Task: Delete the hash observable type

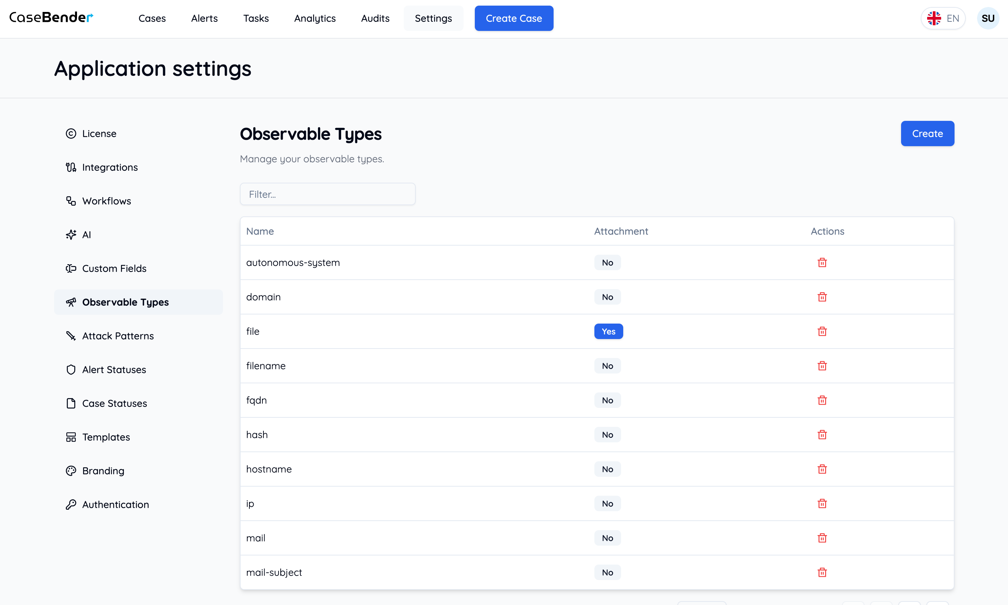Action: 822,435
